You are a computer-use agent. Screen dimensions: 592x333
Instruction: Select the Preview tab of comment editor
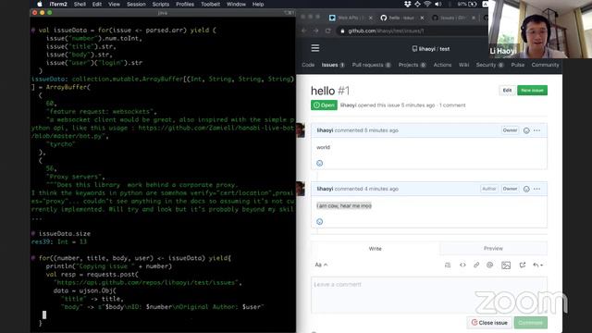(493, 249)
